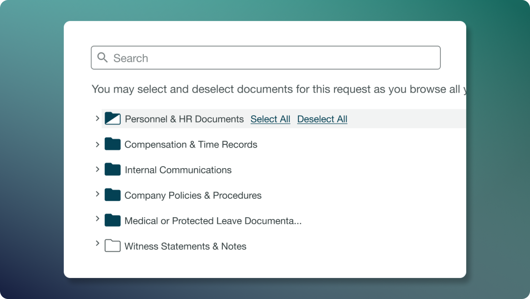Click the folder icon for Medical or Protected Leave

click(x=112, y=220)
